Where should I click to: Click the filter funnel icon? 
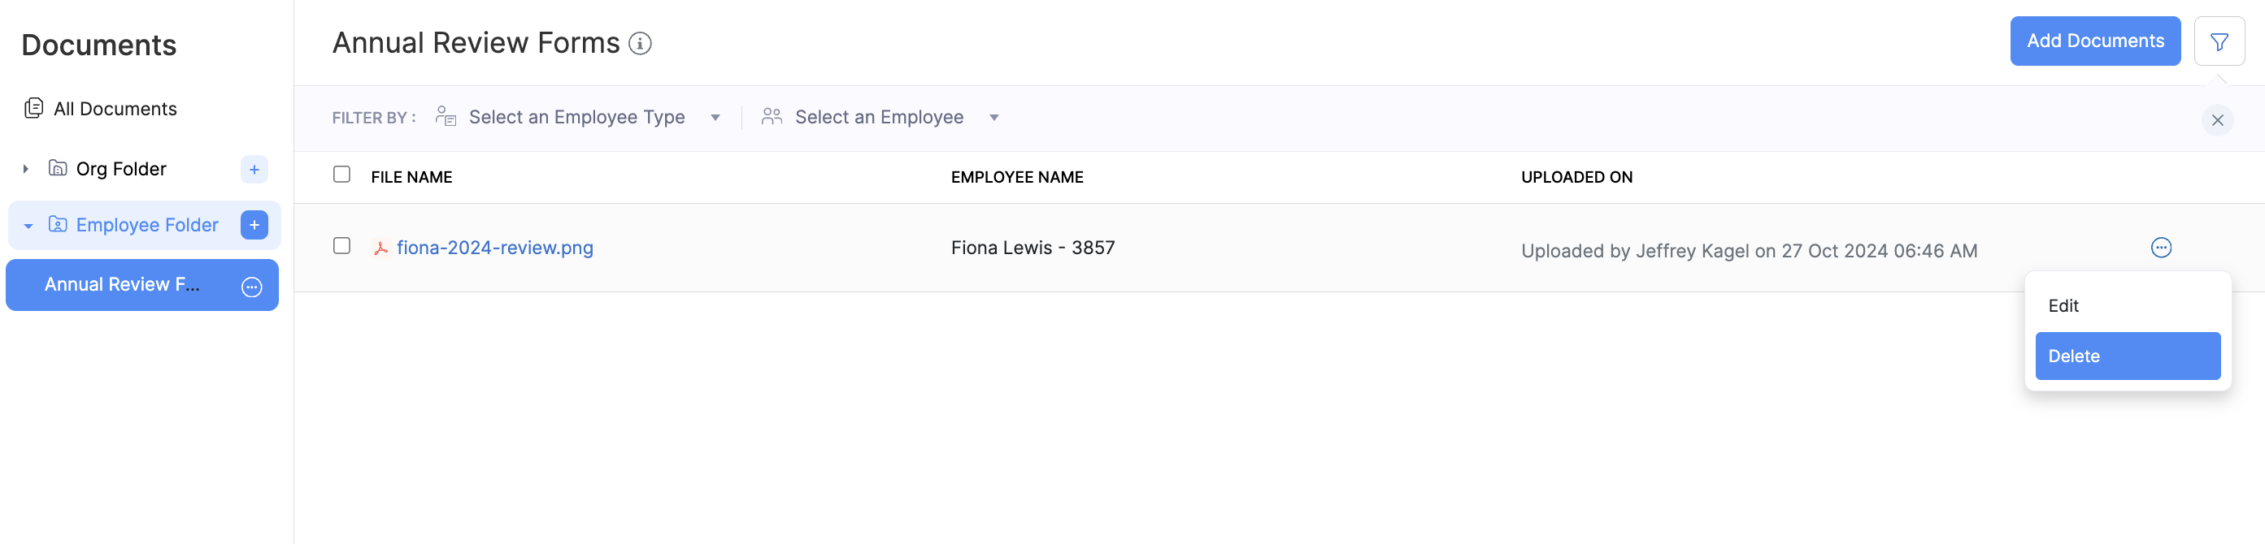[2219, 41]
